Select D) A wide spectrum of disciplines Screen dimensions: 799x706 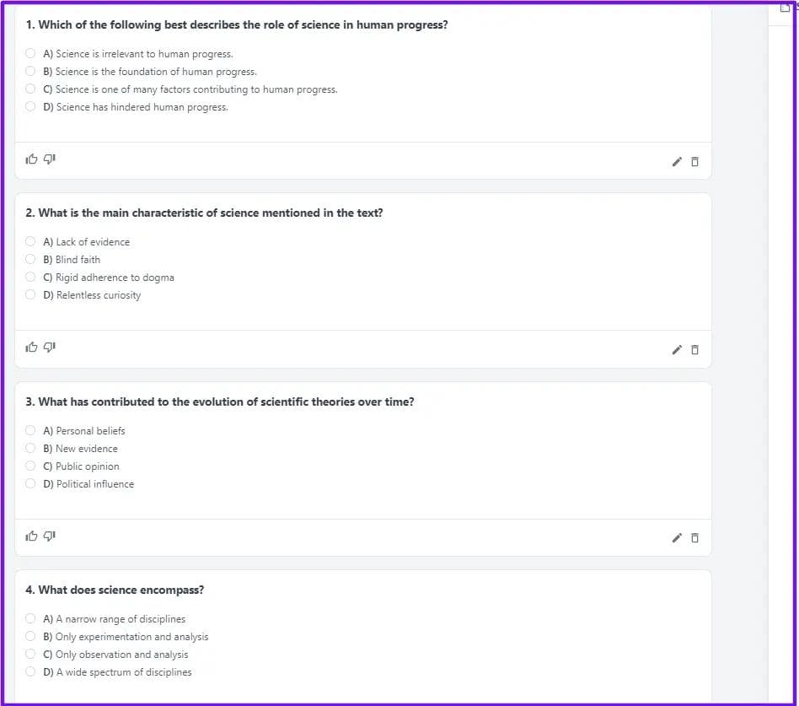[x=30, y=672]
